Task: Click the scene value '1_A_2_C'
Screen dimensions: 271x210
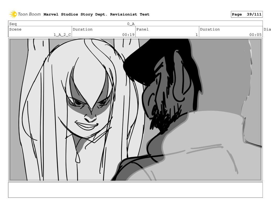Action: click(x=62, y=35)
